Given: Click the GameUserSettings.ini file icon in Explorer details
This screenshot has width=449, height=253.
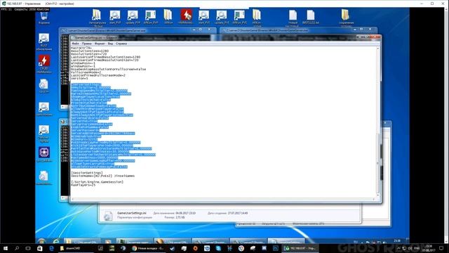Looking at the screenshot, I should (x=108, y=216).
